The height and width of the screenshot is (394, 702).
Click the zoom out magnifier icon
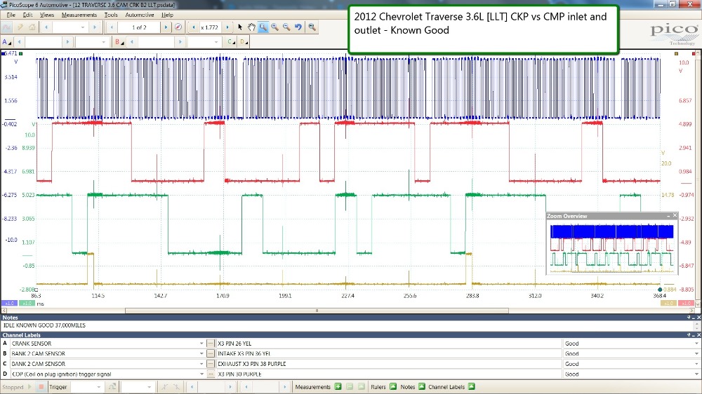point(286,27)
